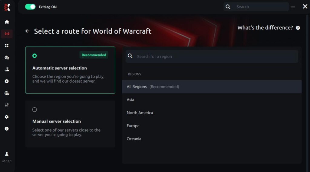Select Automatic server selection radio button
The image size is (310, 172).
coord(35,56)
